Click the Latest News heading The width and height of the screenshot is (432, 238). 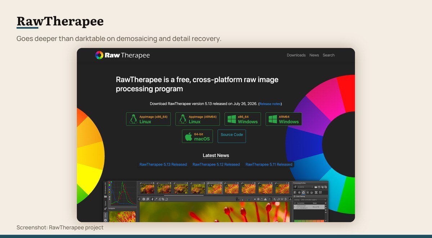click(x=216, y=155)
